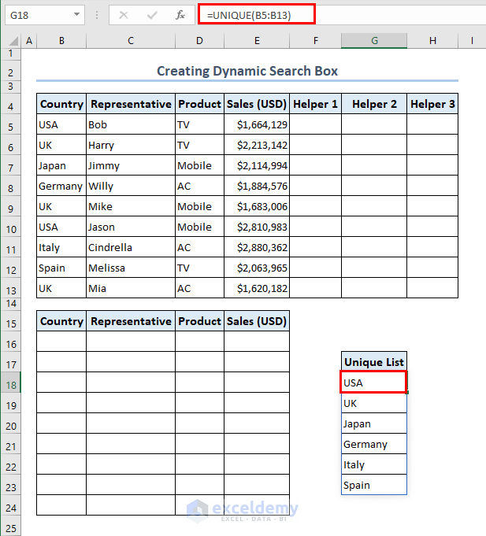Select the cell containing Mike

click(131, 206)
